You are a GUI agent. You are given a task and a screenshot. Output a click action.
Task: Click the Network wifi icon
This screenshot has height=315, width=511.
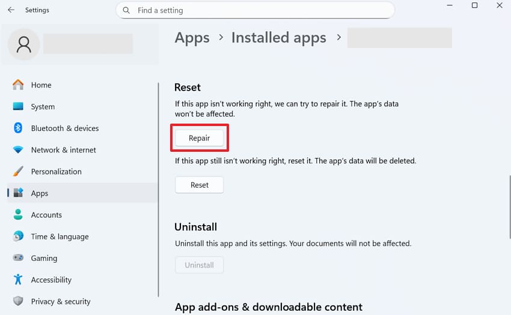click(18, 149)
